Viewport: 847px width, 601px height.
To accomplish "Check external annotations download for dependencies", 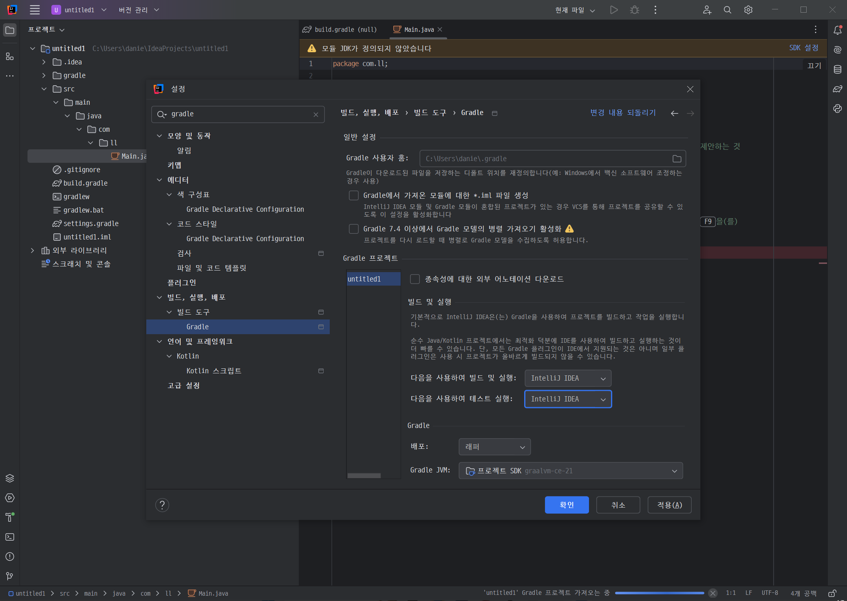I will (x=415, y=279).
